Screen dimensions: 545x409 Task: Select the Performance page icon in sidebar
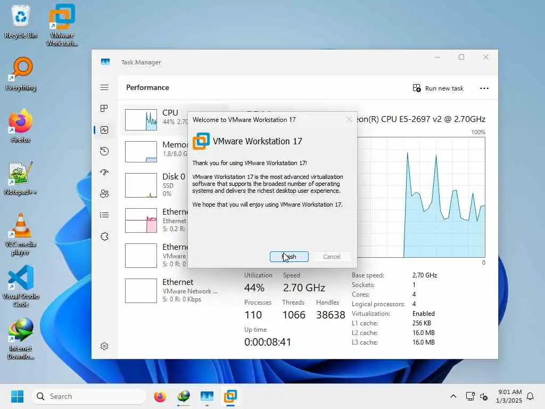pos(104,130)
